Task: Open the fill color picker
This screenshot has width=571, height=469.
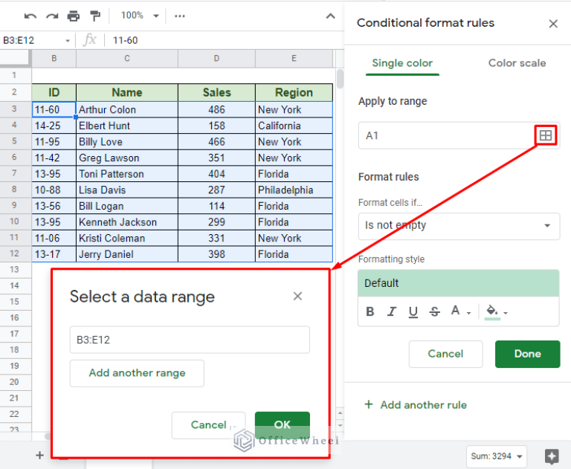Action: click(492, 311)
